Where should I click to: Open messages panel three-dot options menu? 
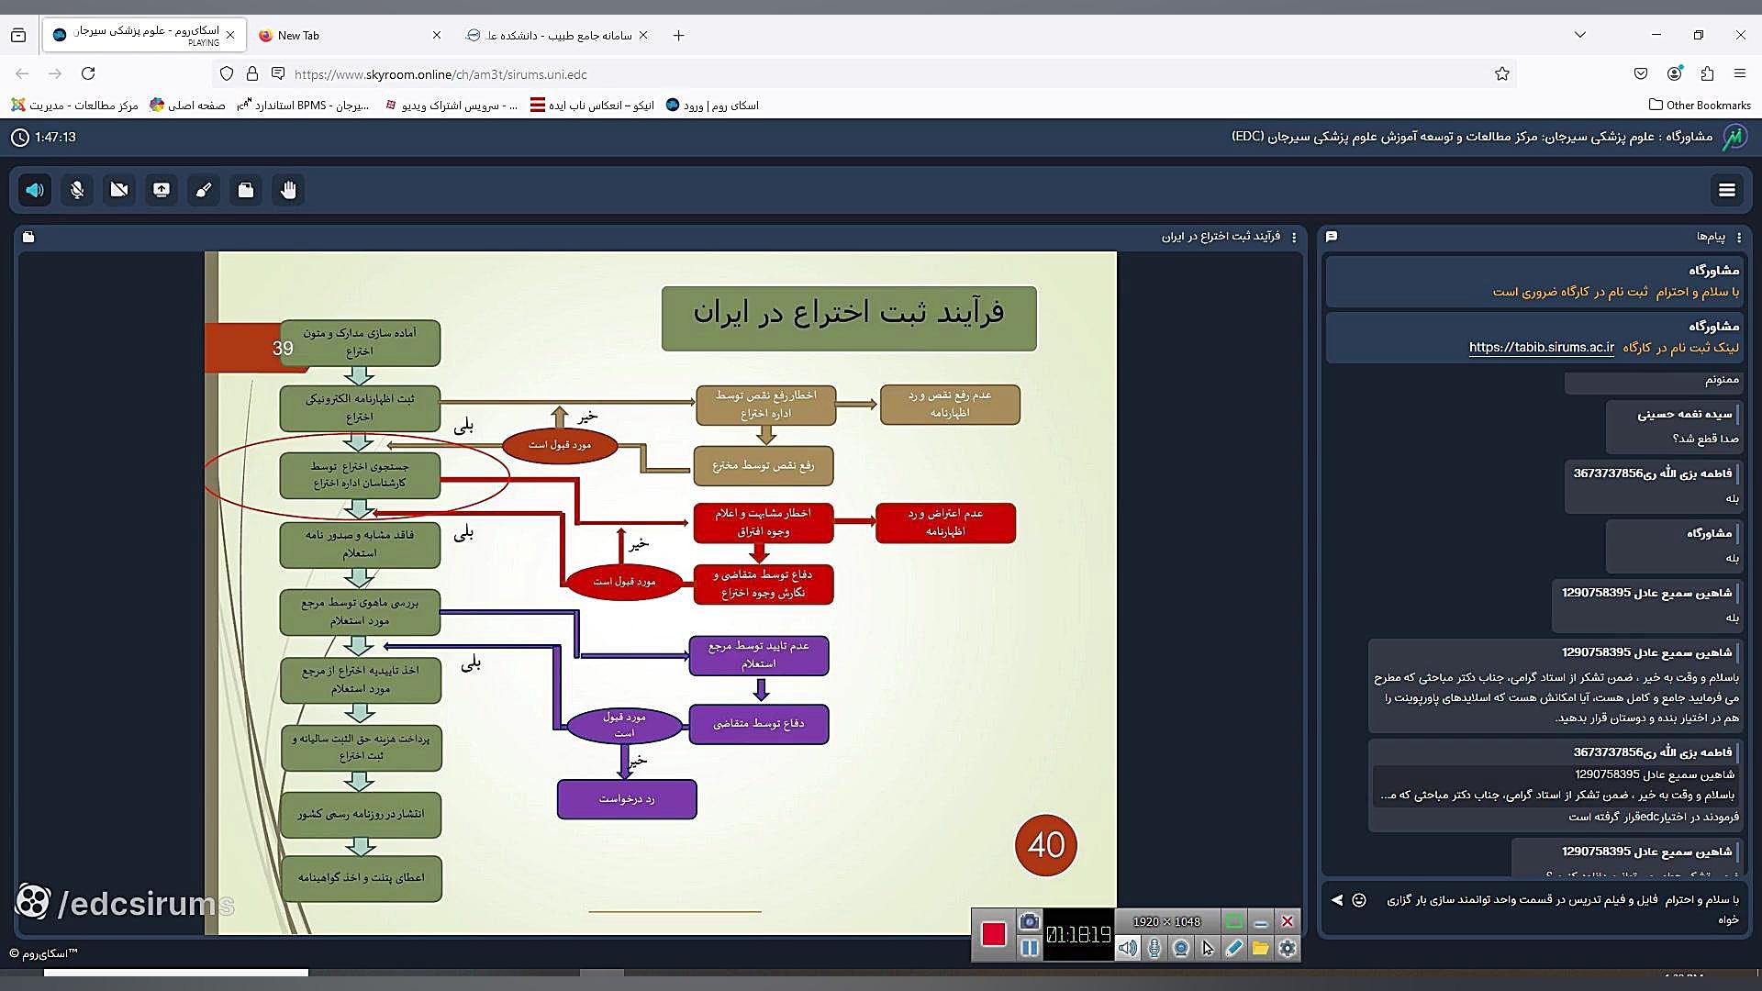(1738, 237)
